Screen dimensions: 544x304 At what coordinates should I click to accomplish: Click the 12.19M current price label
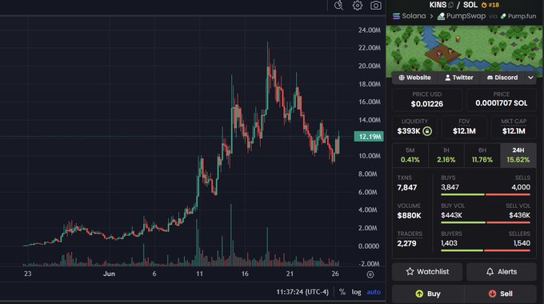point(369,136)
